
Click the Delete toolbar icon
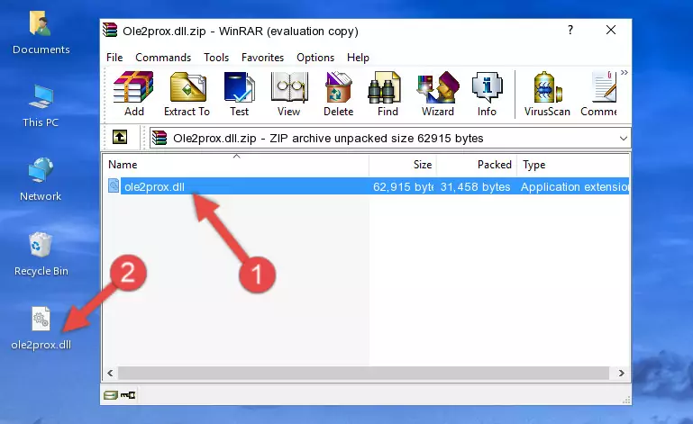(338, 95)
